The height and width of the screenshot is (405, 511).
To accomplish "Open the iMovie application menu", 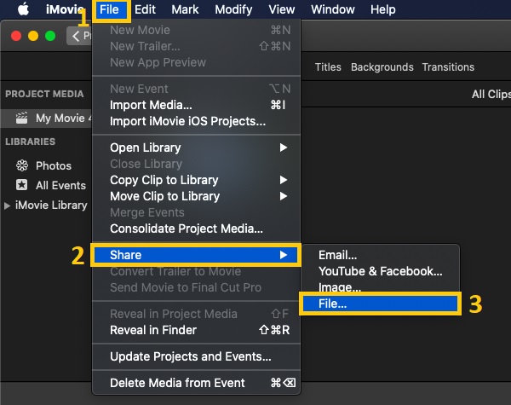I will [x=65, y=9].
